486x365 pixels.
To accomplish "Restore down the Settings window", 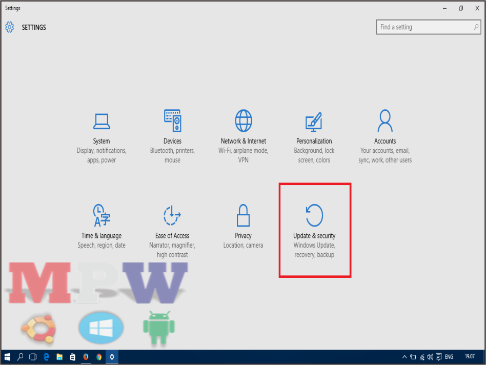I will pos(461,8).
